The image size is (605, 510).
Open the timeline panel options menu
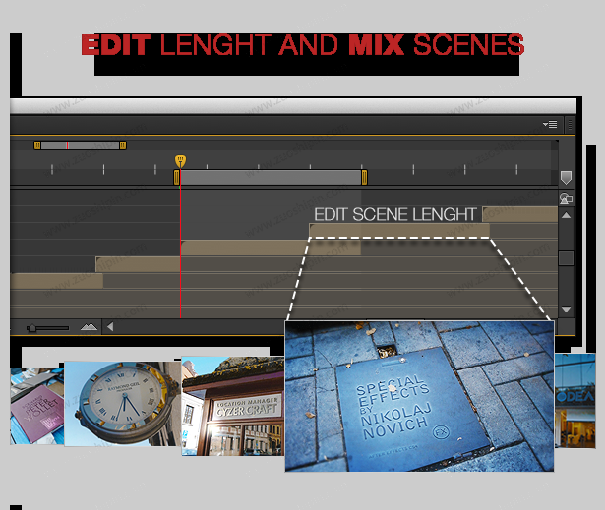pos(550,125)
